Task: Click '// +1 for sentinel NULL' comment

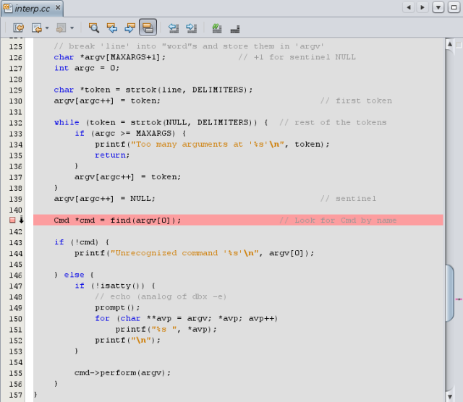Action: pos(297,57)
